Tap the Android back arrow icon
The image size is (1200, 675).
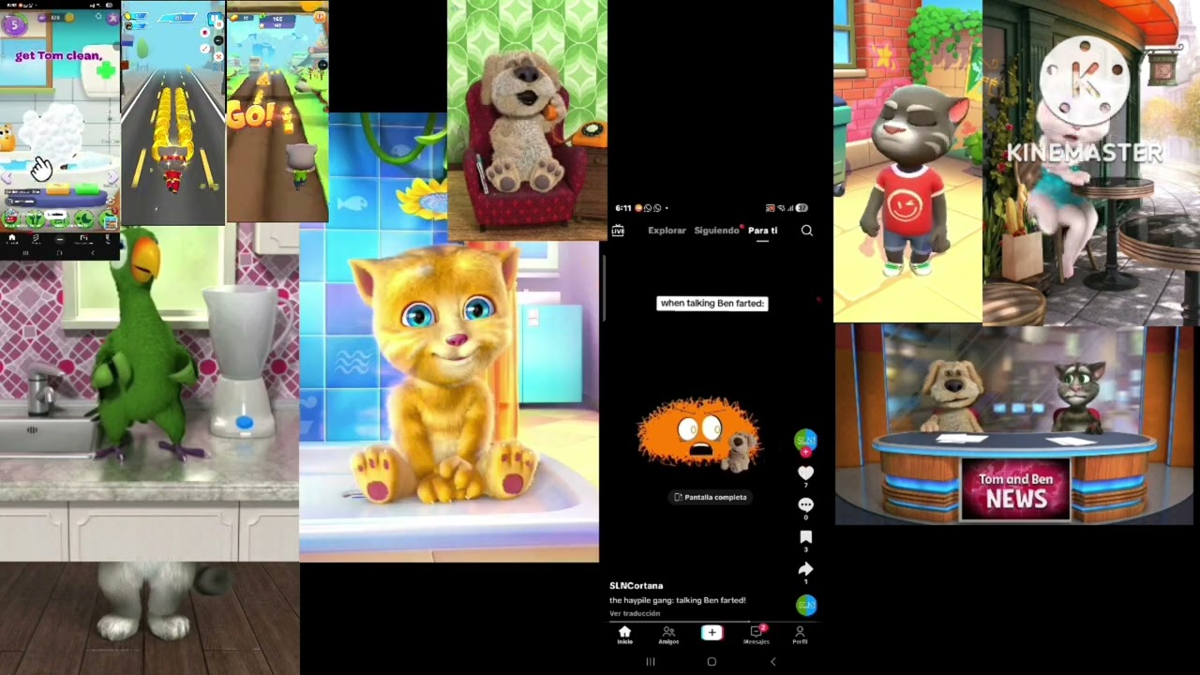click(x=772, y=662)
